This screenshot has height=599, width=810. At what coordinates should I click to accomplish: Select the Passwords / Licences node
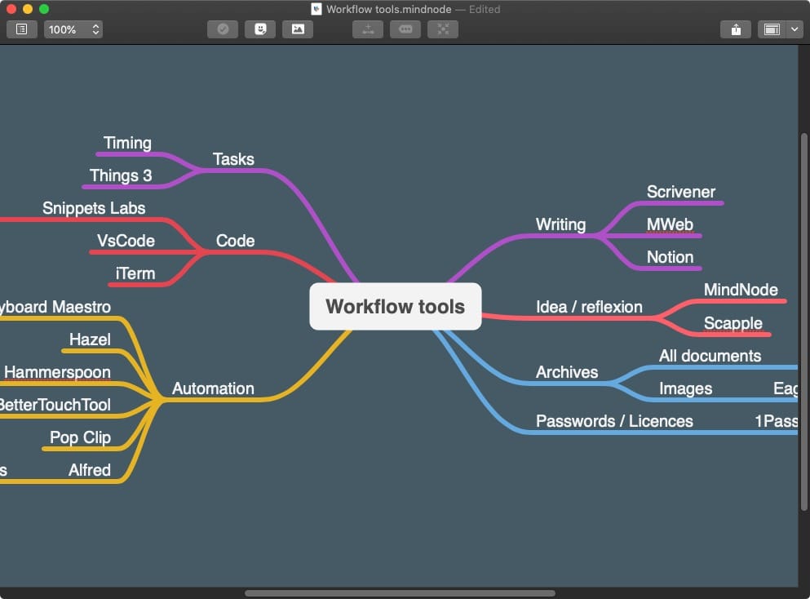614,421
